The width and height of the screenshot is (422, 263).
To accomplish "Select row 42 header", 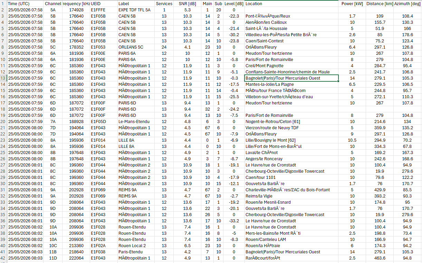I will point(3,258).
